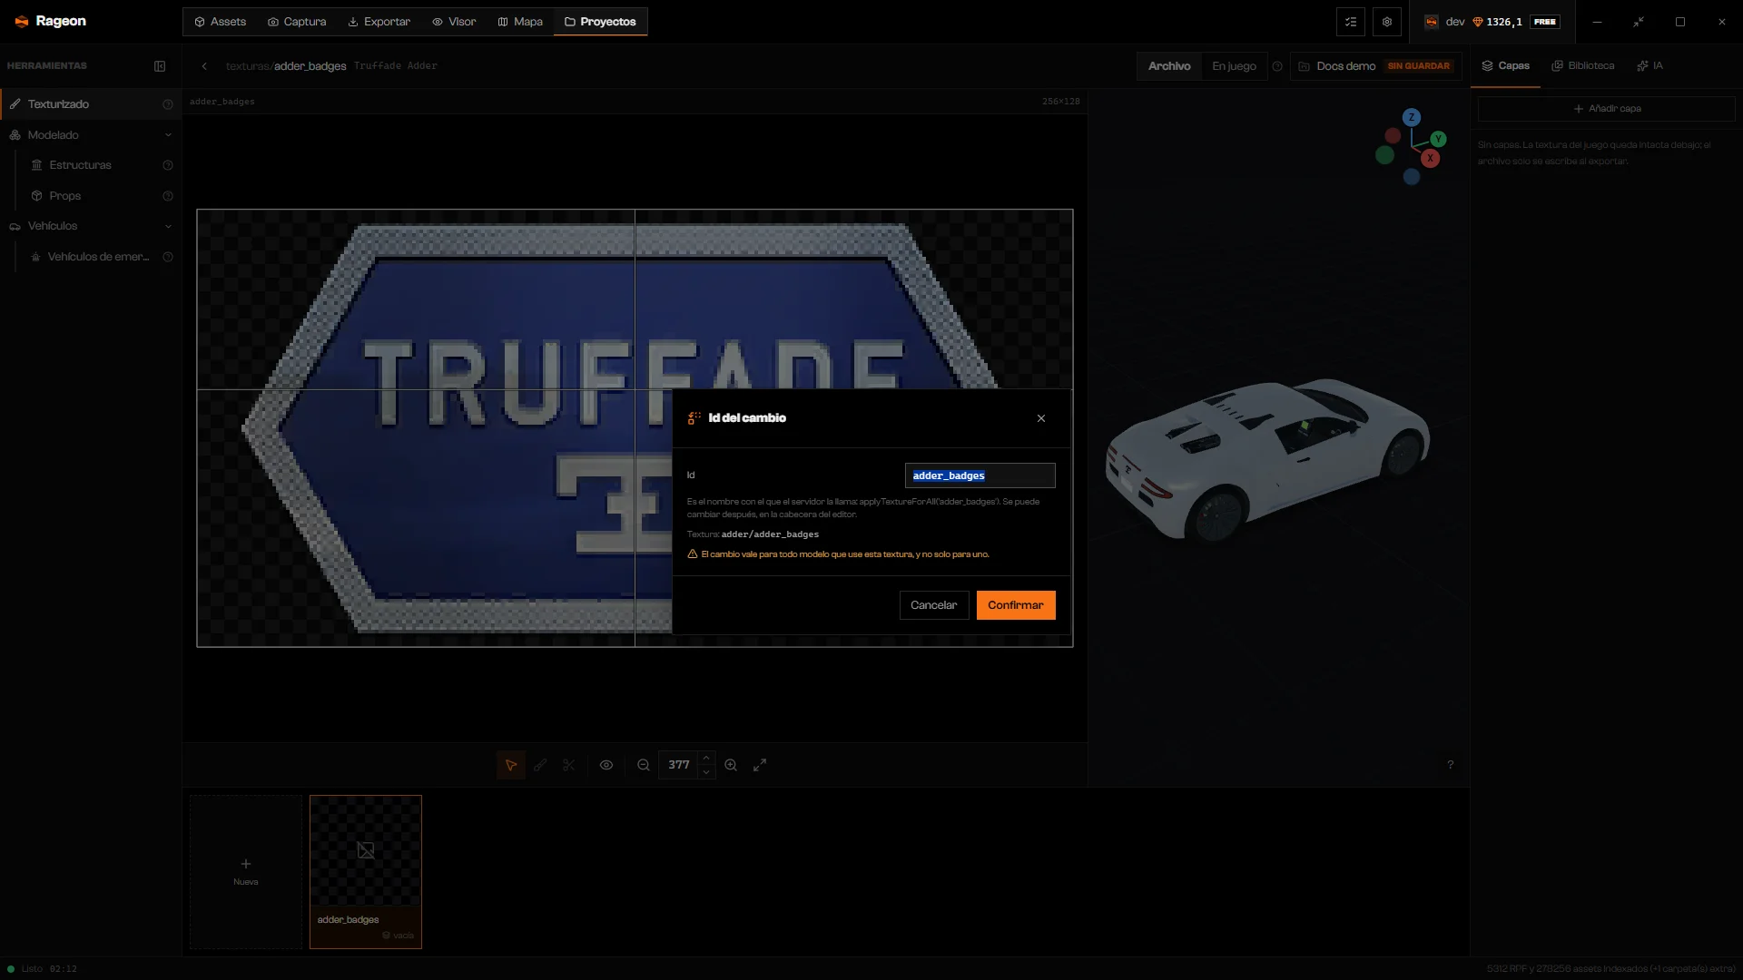Close the Id del cambio dialog
The height and width of the screenshot is (980, 1743).
(x=1041, y=418)
